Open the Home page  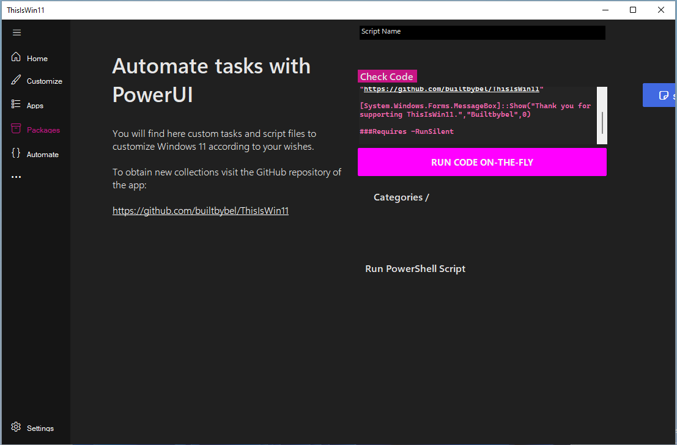pos(37,59)
